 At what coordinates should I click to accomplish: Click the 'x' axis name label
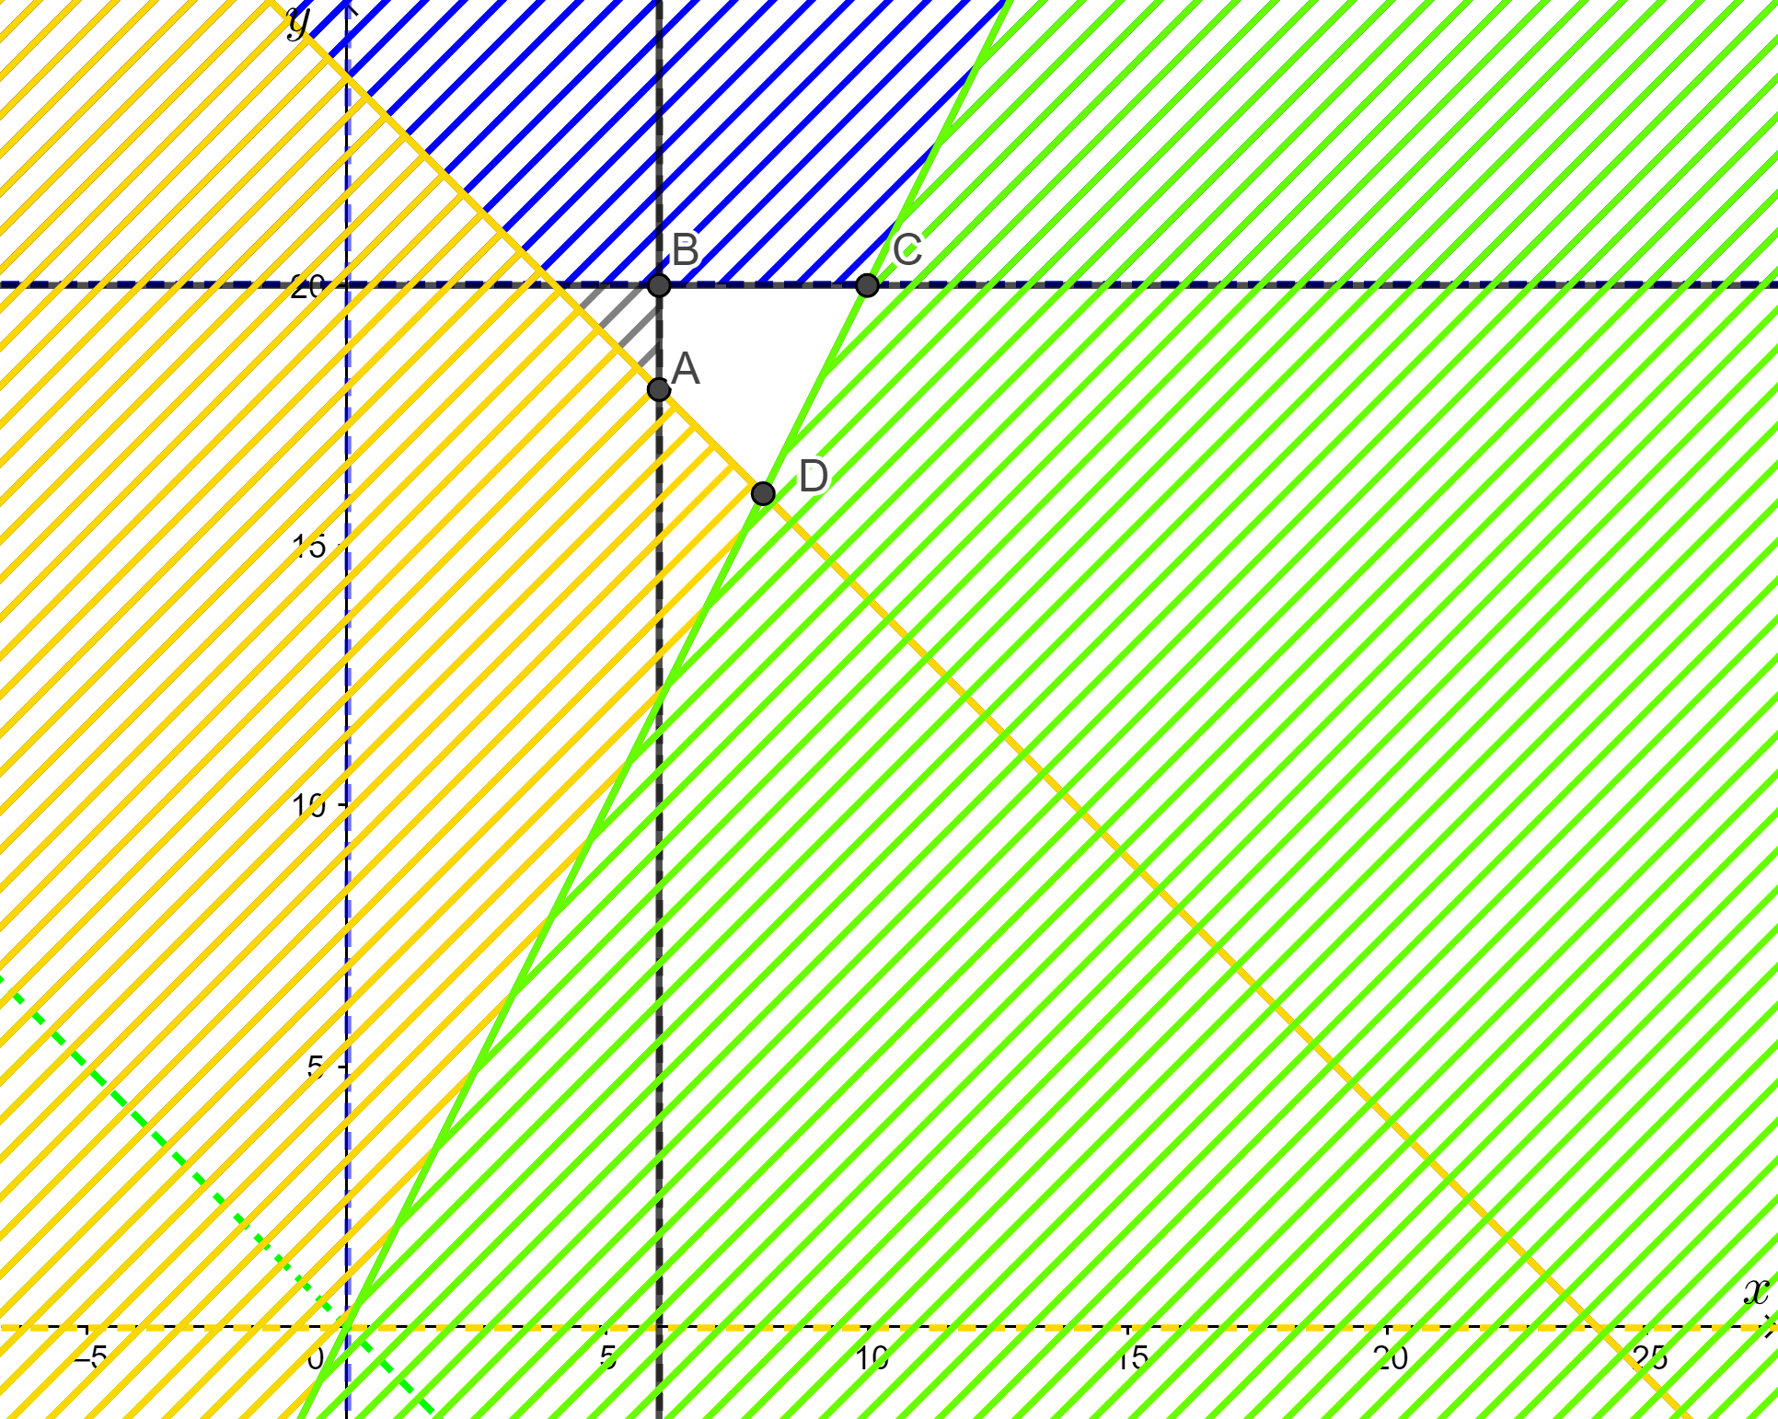click(1756, 1292)
